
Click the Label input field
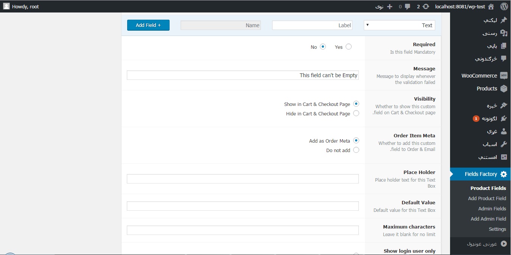312,25
